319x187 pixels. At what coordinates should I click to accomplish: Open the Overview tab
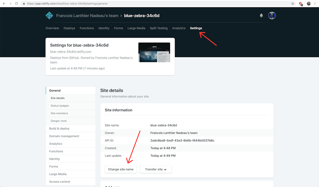pos(52,28)
